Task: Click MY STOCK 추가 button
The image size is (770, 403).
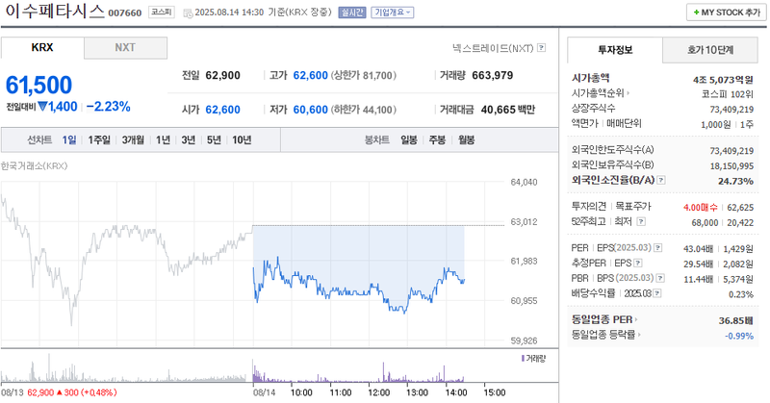Action: click(727, 13)
